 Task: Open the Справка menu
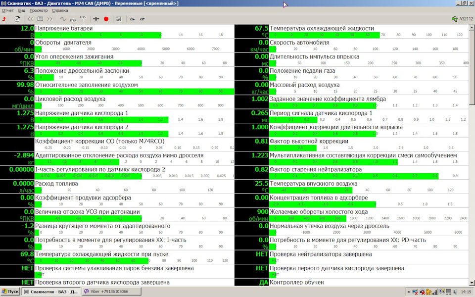(60, 10)
